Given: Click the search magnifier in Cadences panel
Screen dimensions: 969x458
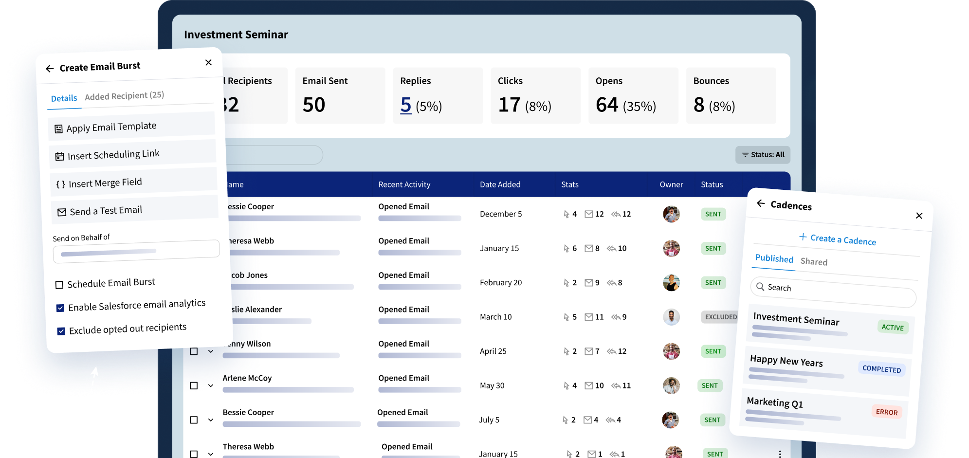Looking at the screenshot, I should tap(760, 287).
